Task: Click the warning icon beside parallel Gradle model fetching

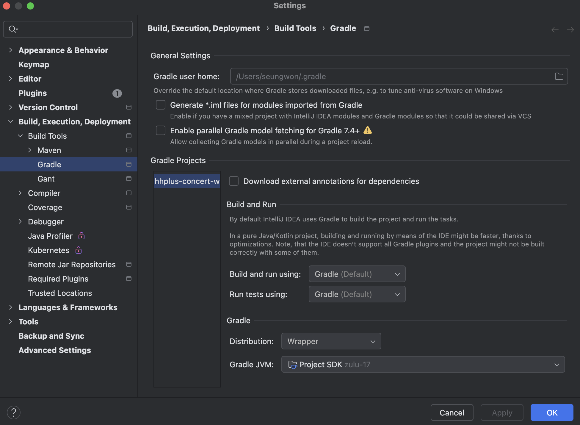Action: point(368,130)
